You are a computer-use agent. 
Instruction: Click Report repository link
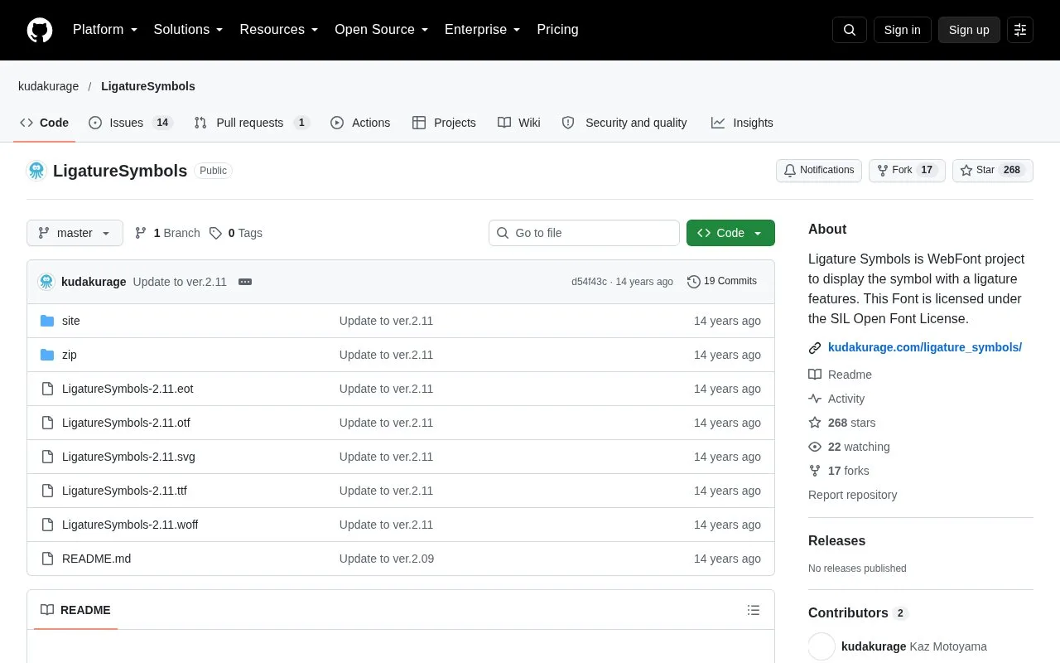[x=852, y=495]
